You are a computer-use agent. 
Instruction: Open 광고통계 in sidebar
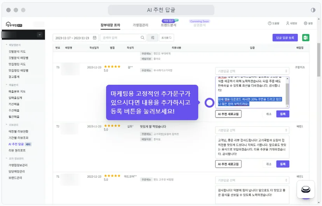(14, 77)
